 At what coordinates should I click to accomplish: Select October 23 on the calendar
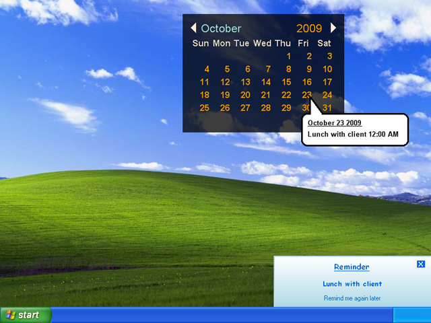[x=306, y=95]
